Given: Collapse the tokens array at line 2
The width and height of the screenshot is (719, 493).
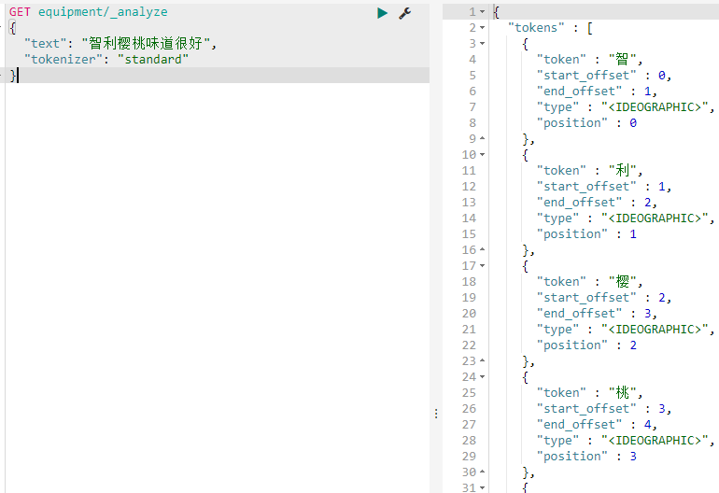Looking at the screenshot, I should [482, 28].
